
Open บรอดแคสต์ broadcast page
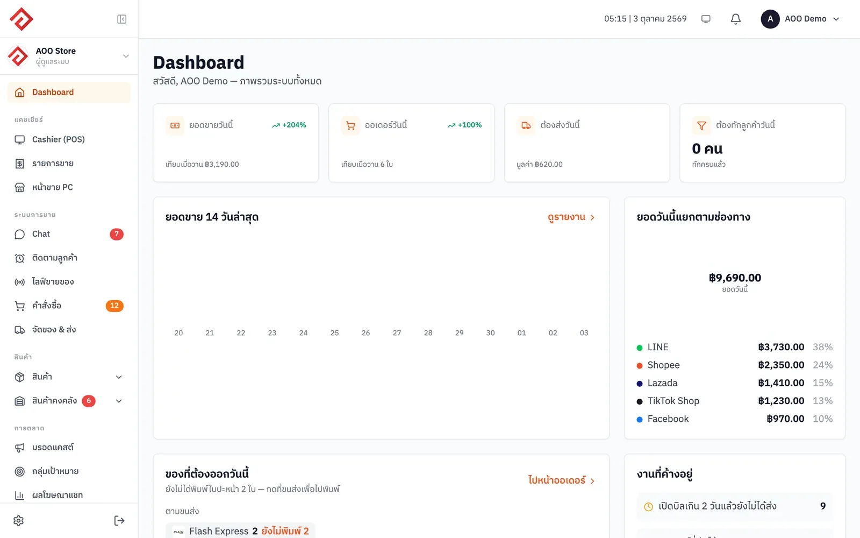(69, 448)
